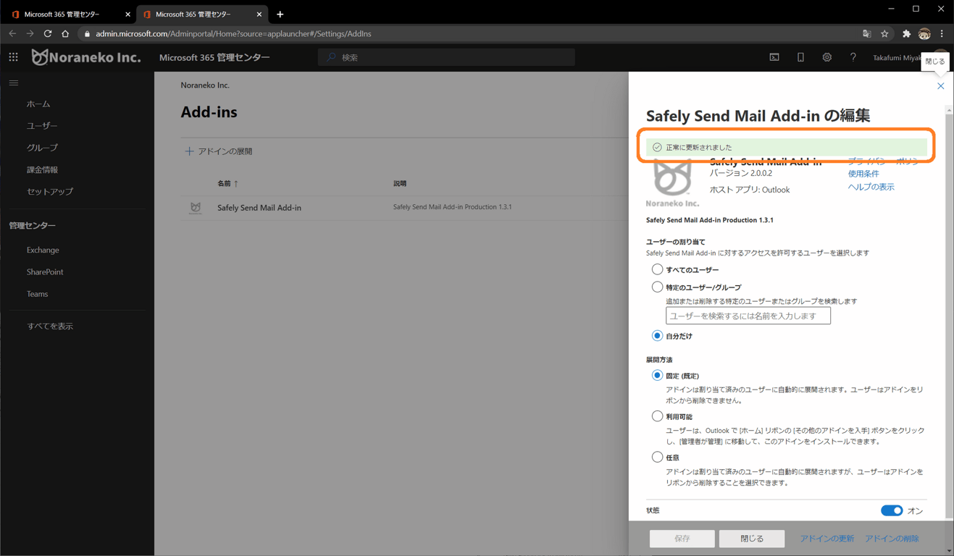Open the app launcher waffle icon
Image resolution: width=954 pixels, height=556 pixels.
pos(13,57)
